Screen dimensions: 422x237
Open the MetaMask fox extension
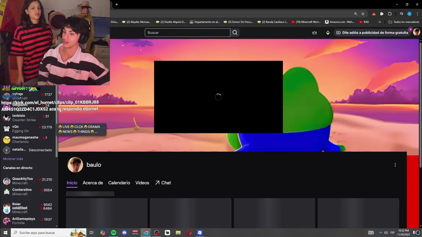pos(374,14)
